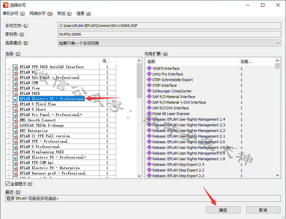Click the SAP R/3 DVS Interface diamond icon
The width and height of the screenshot is (286, 219).
coord(149,108)
